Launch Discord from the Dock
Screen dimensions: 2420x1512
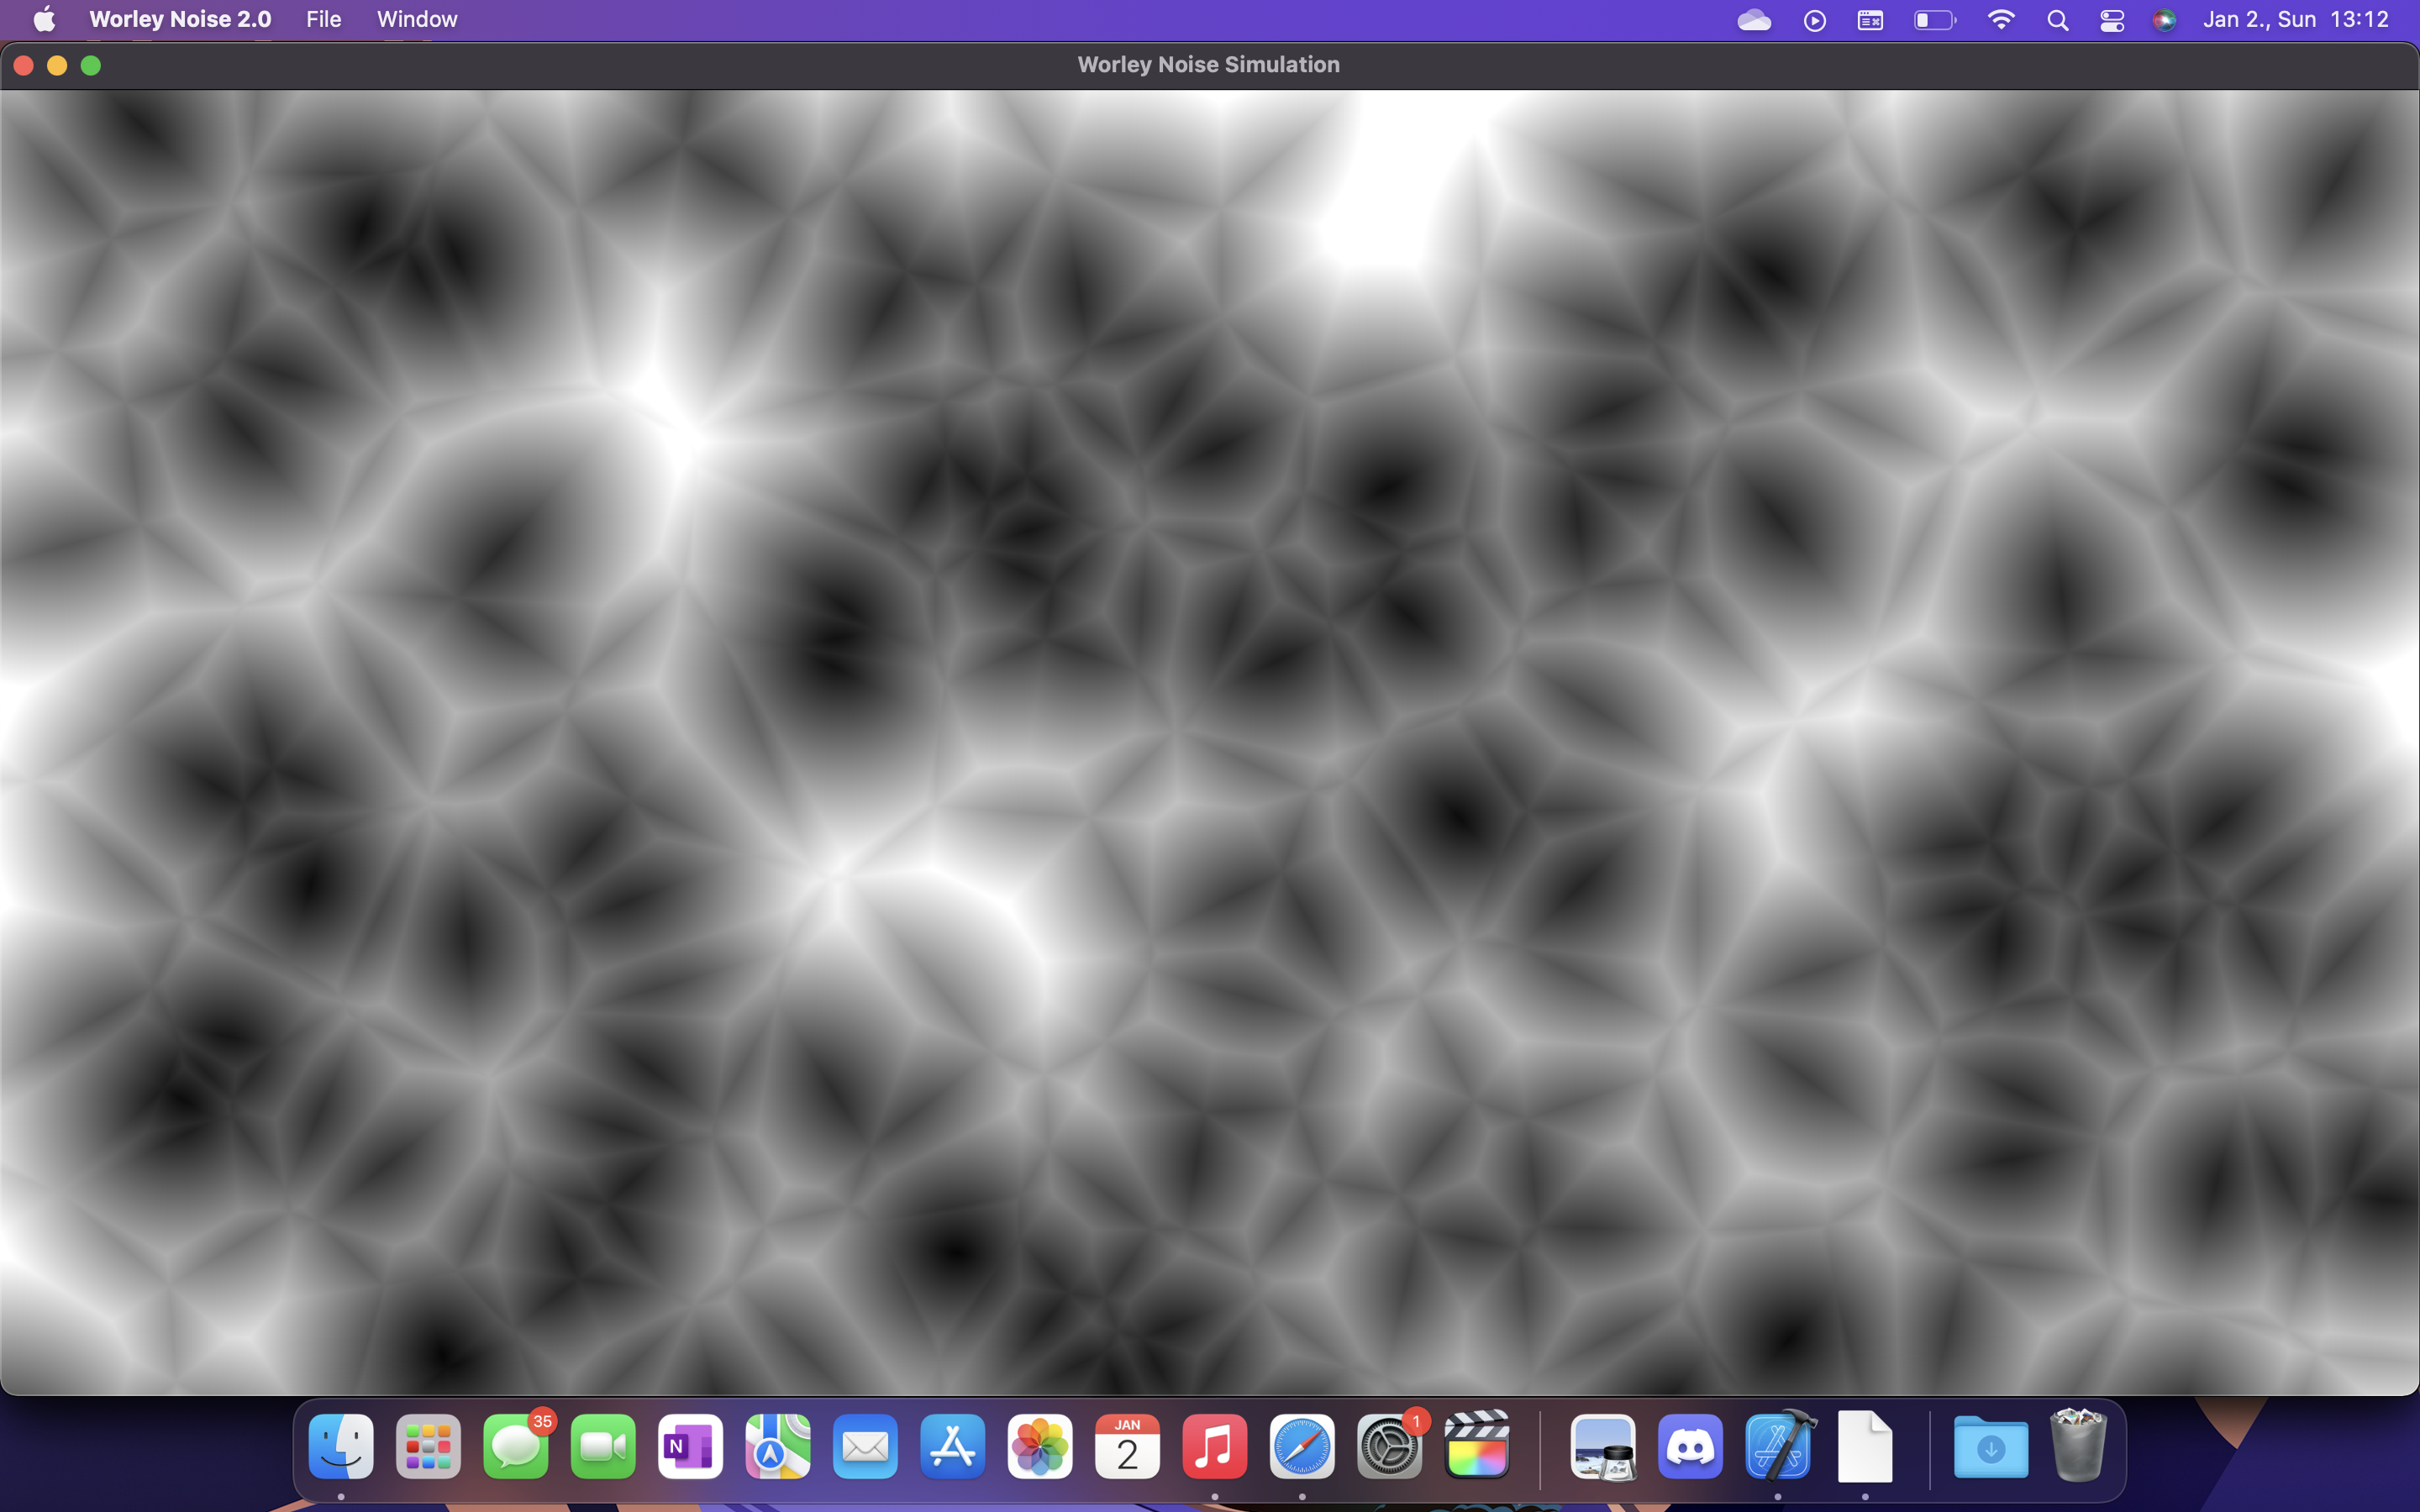tap(1690, 1446)
